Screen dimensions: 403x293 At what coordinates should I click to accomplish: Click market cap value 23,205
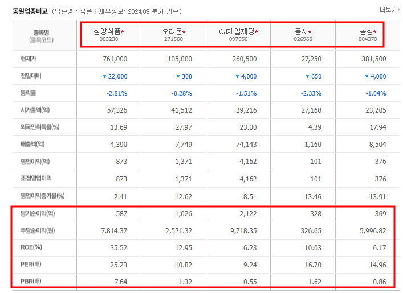[376, 110]
